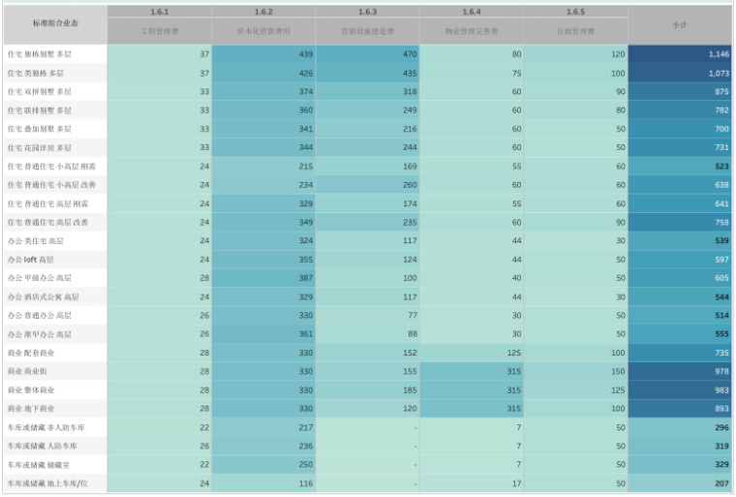Select the 营销设施建造费 column label
Screen dimensions: 736x497
point(367,31)
